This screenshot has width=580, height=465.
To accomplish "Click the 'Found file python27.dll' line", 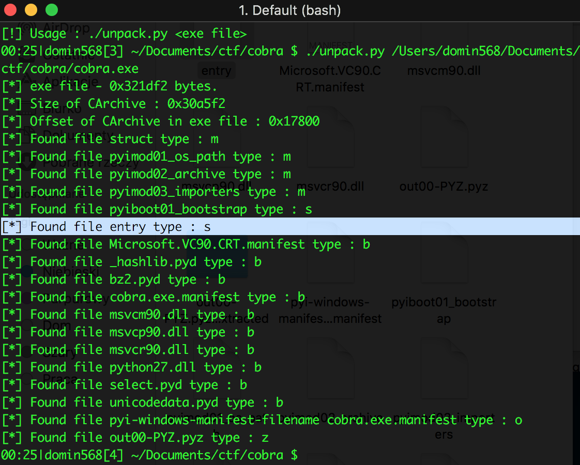I will click(132, 367).
